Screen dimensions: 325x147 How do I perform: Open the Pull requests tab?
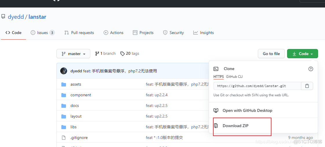[79, 33]
